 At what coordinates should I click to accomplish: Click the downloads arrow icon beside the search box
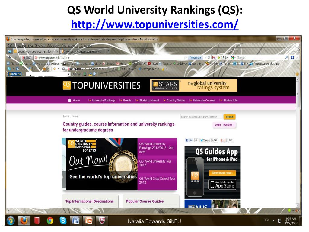pos(292,57)
